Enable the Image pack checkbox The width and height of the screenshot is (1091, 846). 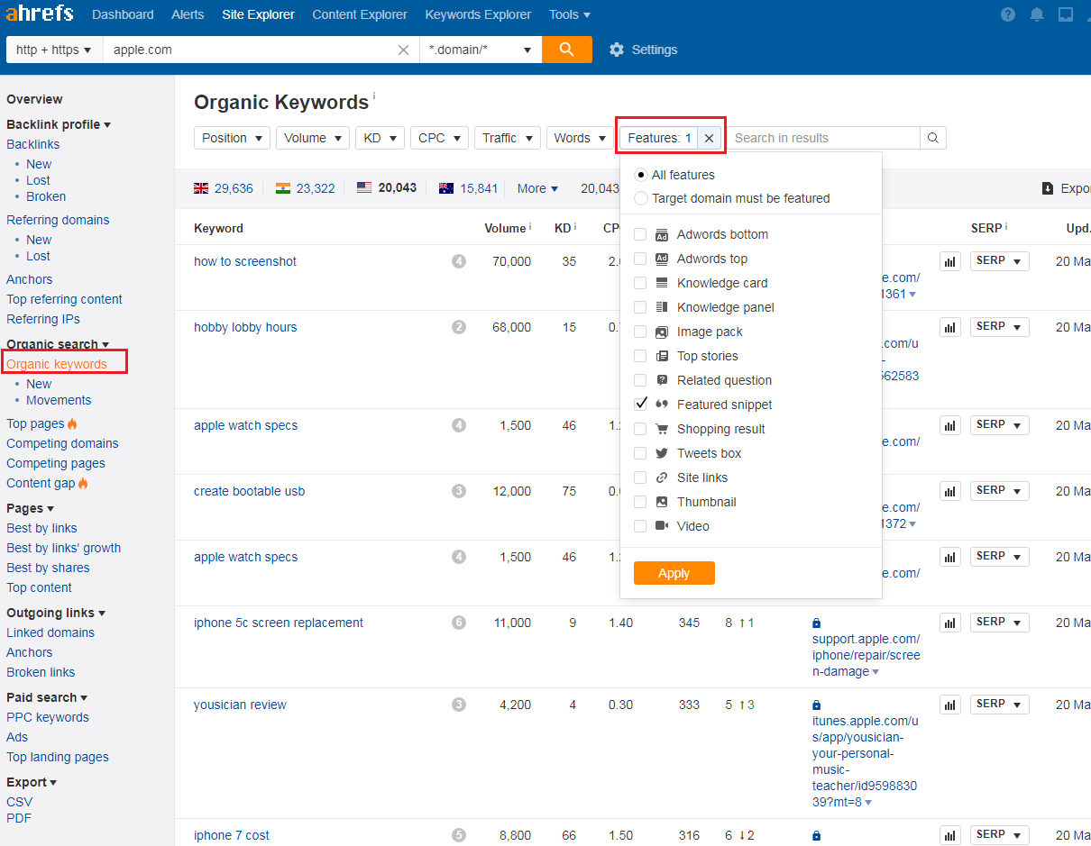pos(641,332)
